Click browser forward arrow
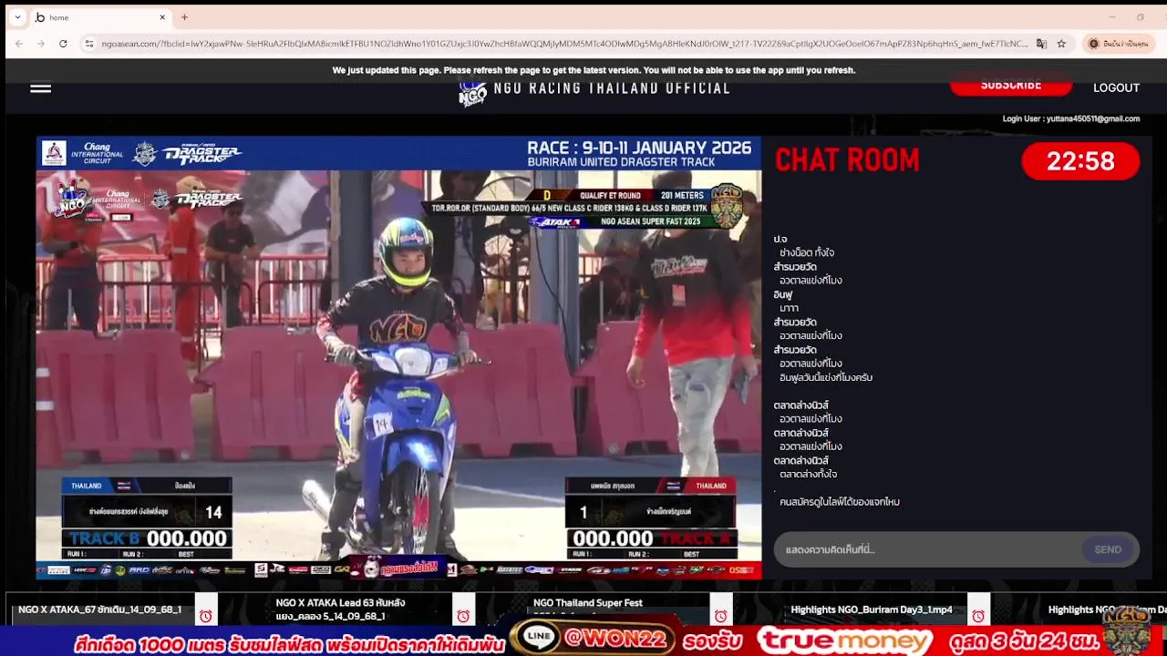This screenshot has height=656, width=1167. pos(41,44)
